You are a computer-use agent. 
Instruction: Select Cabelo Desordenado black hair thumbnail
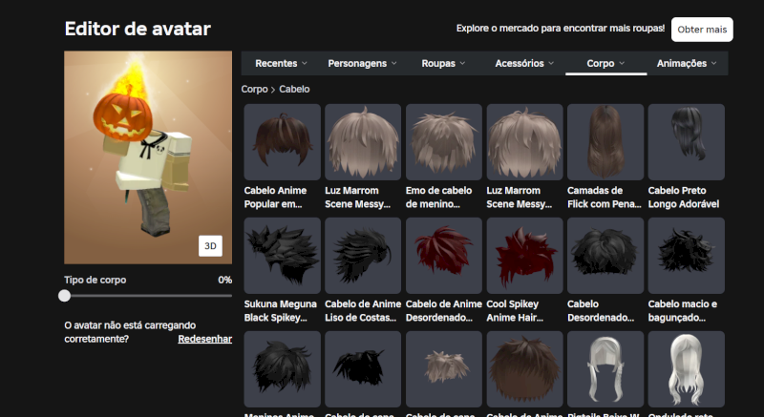click(605, 256)
